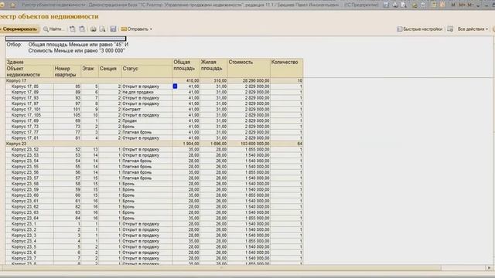The height and width of the screenshot is (278, 495).
Task: Click the Не для продажи status cell
Action: click(x=147, y=92)
